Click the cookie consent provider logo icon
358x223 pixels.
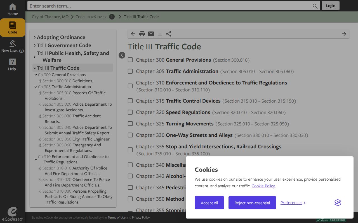pyautogui.click(x=338, y=203)
